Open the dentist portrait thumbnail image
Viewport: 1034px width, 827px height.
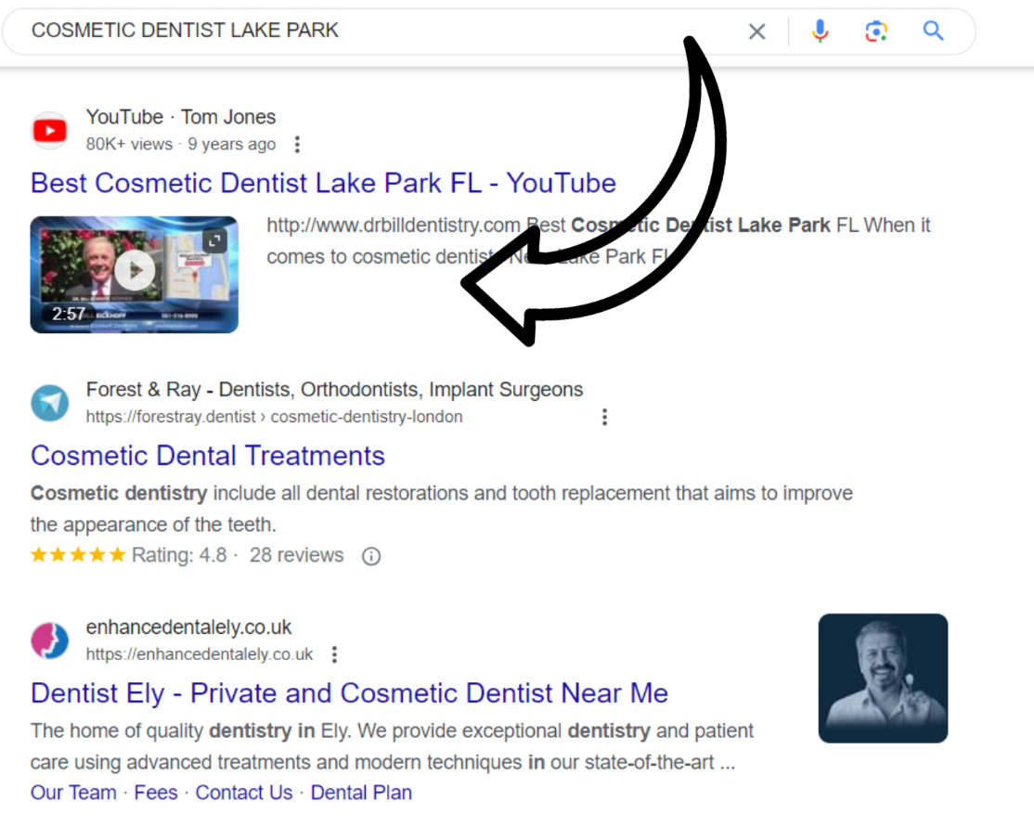click(883, 678)
